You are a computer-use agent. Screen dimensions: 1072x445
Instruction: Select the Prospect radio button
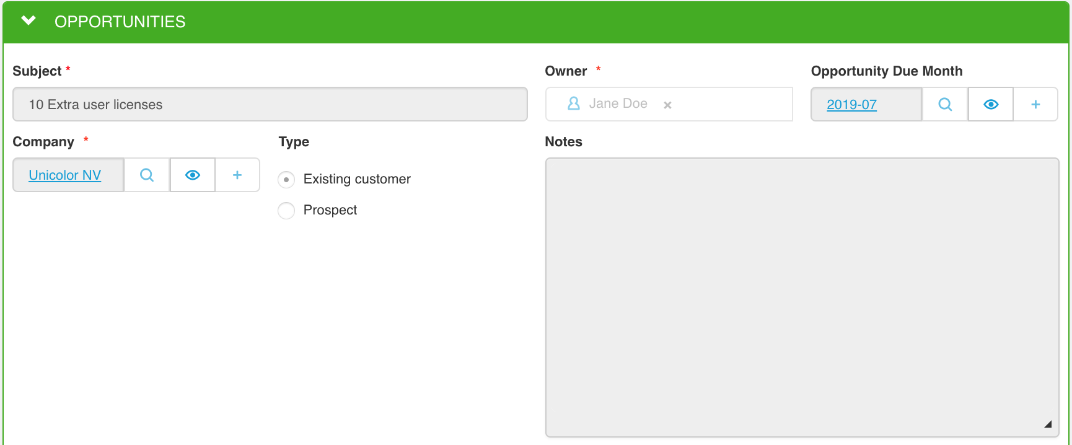pyautogui.click(x=286, y=211)
